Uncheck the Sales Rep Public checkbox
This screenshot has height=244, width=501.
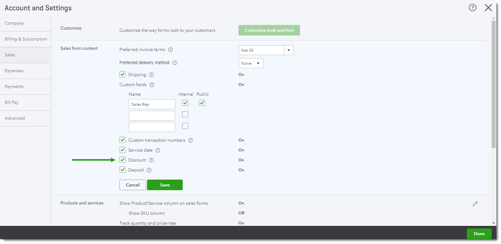pyautogui.click(x=202, y=103)
